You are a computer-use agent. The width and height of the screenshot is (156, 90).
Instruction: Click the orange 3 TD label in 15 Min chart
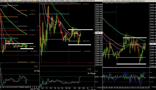pos(36,66)
